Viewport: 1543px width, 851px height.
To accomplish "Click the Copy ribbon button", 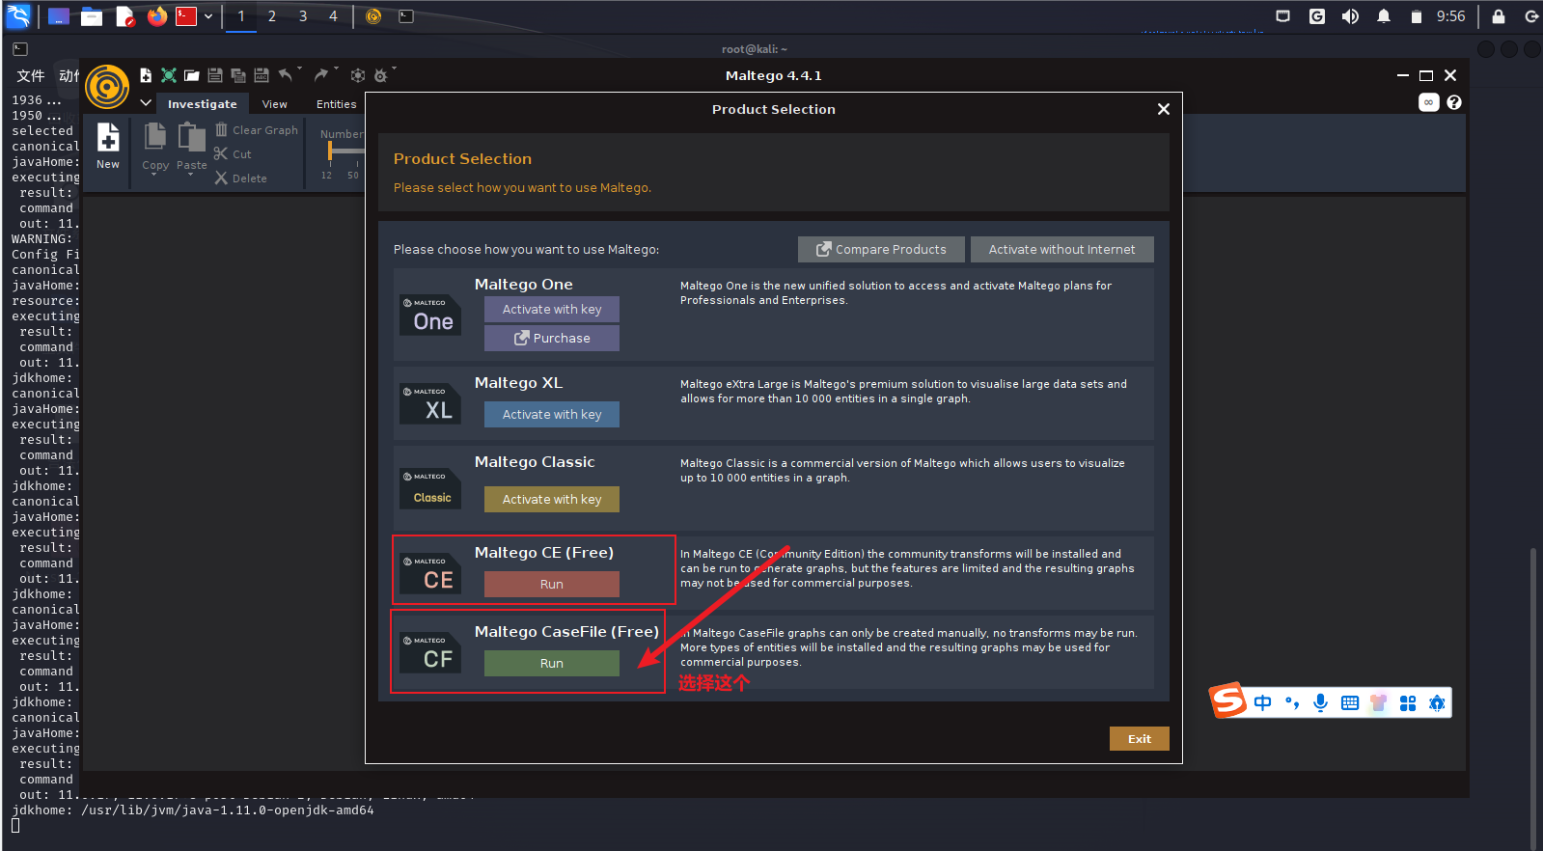I will (x=155, y=147).
